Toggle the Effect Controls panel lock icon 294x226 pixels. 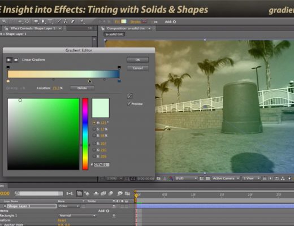point(6,28)
